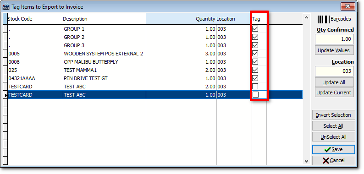Image resolution: width=364 pixels, height=174 pixels.
Task: Click the Update Current button
Action: point(334,92)
